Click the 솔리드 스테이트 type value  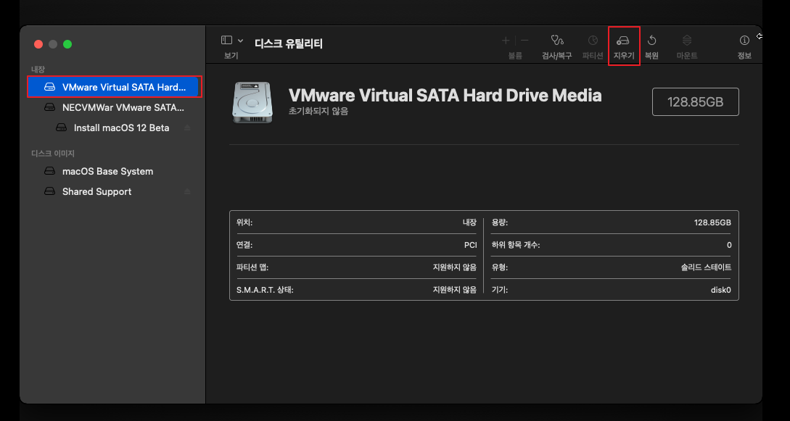706,267
